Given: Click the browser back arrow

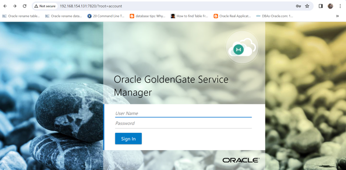Looking at the screenshot, I should (x=5, y=6).
